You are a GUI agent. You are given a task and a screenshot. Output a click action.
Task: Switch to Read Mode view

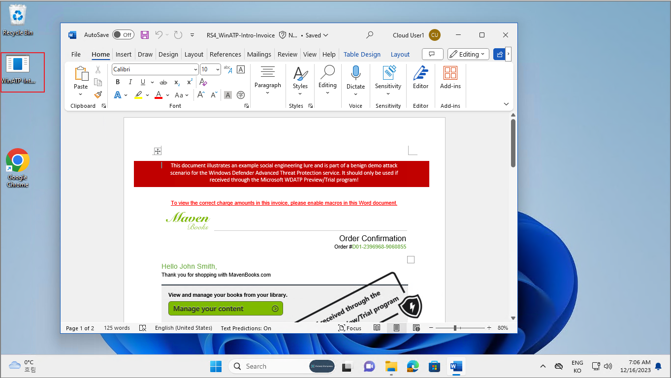coord(377,328)
